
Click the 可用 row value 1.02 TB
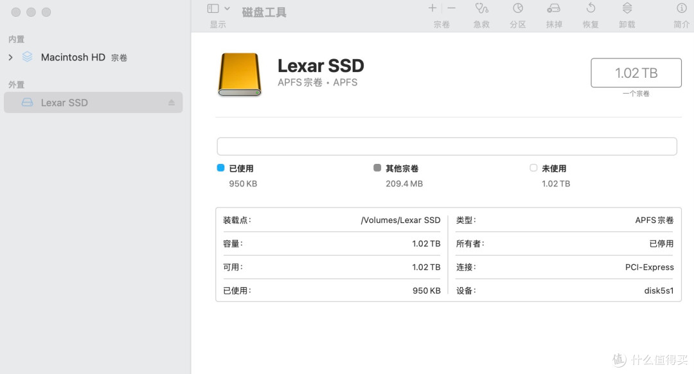pos(426,267)
